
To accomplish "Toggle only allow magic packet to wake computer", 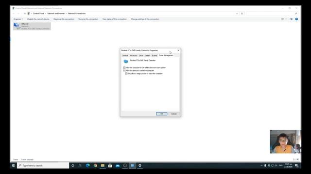I will tap(126, 73).
